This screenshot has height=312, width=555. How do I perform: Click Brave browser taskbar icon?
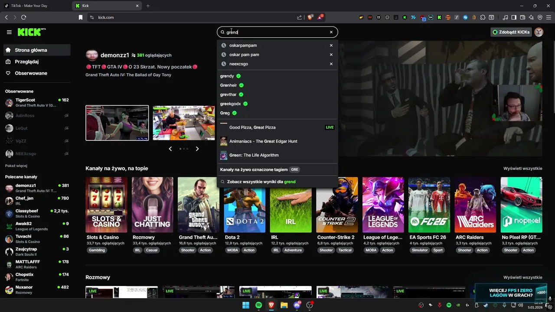[x=271, y=305]
